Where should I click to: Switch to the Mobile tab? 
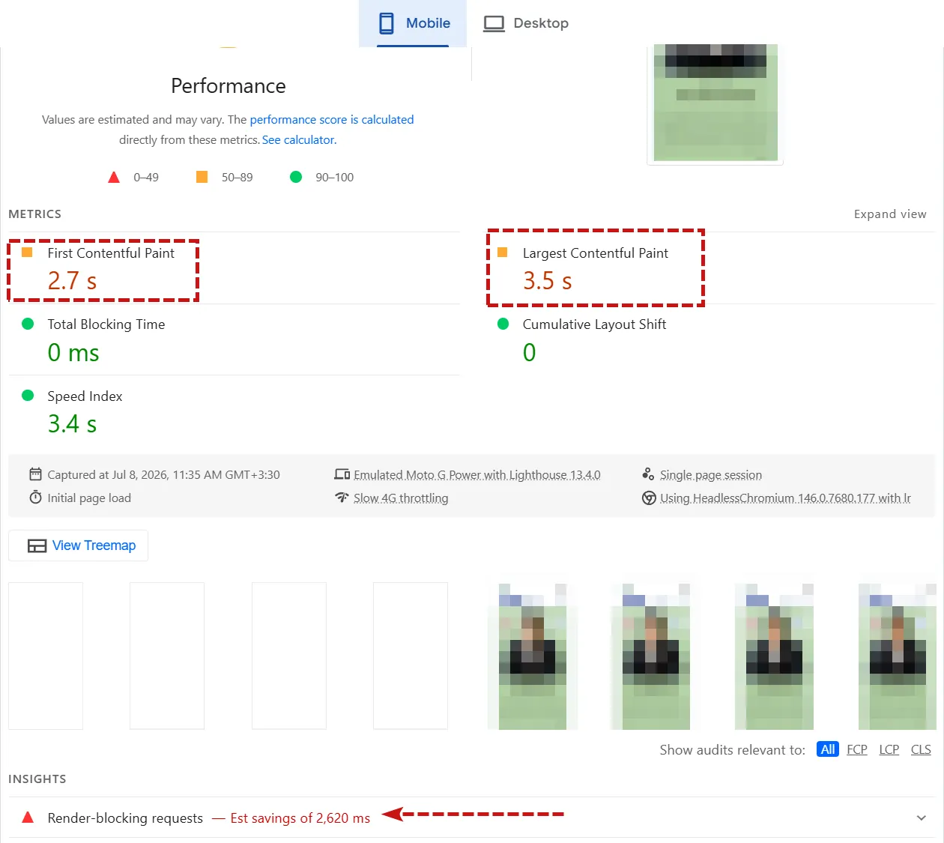point(413,23)
